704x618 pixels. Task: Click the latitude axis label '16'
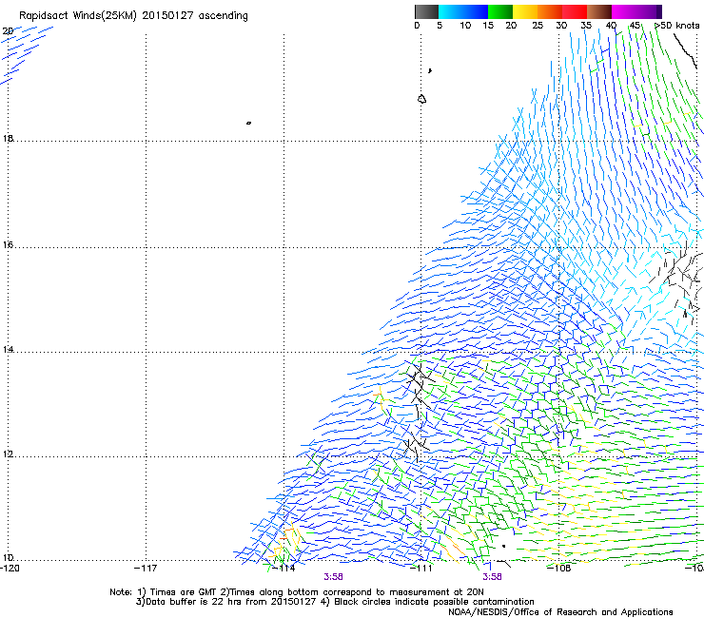8,244
